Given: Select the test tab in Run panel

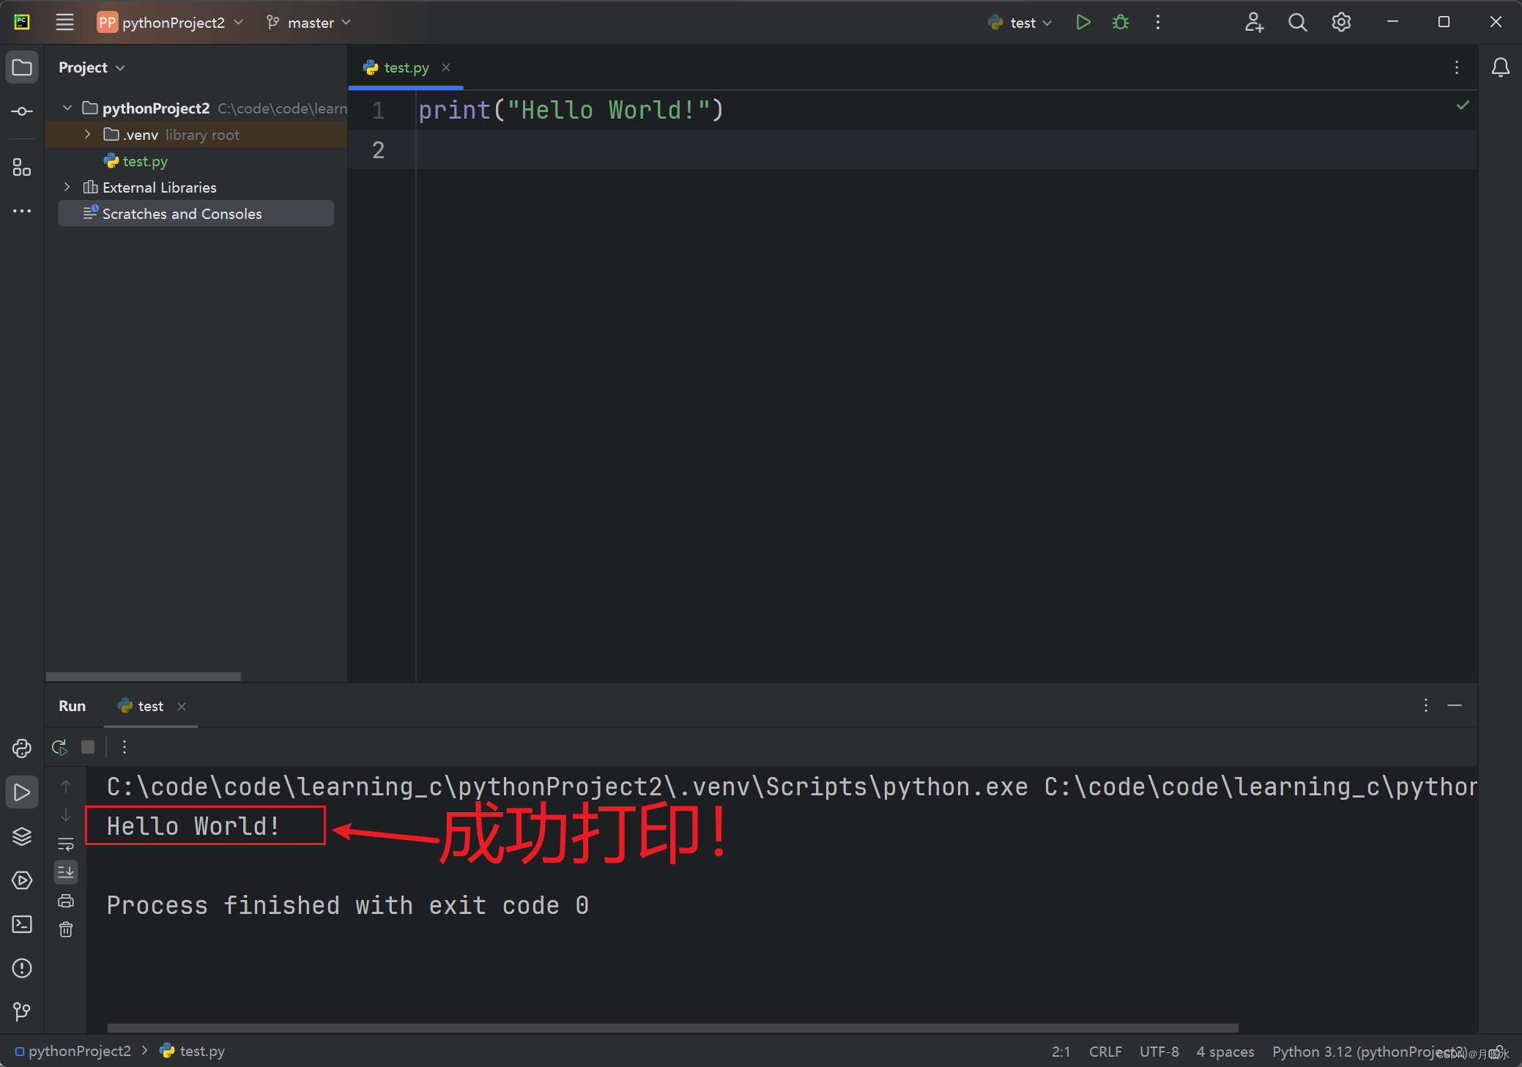Looking at the screenshot, I should [x=150, y=706].
